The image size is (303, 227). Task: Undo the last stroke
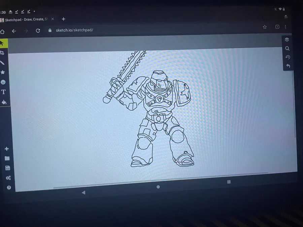(288, 66)
